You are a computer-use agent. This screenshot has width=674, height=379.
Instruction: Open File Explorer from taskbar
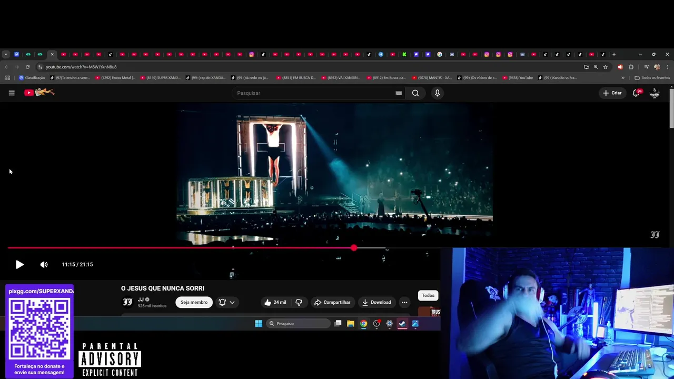click(x=351, y=324)
